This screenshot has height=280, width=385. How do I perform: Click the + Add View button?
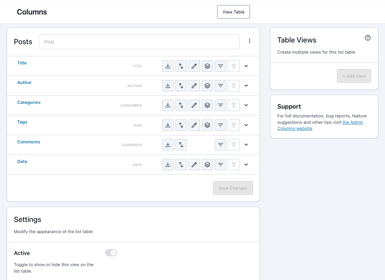coord(354,76)
